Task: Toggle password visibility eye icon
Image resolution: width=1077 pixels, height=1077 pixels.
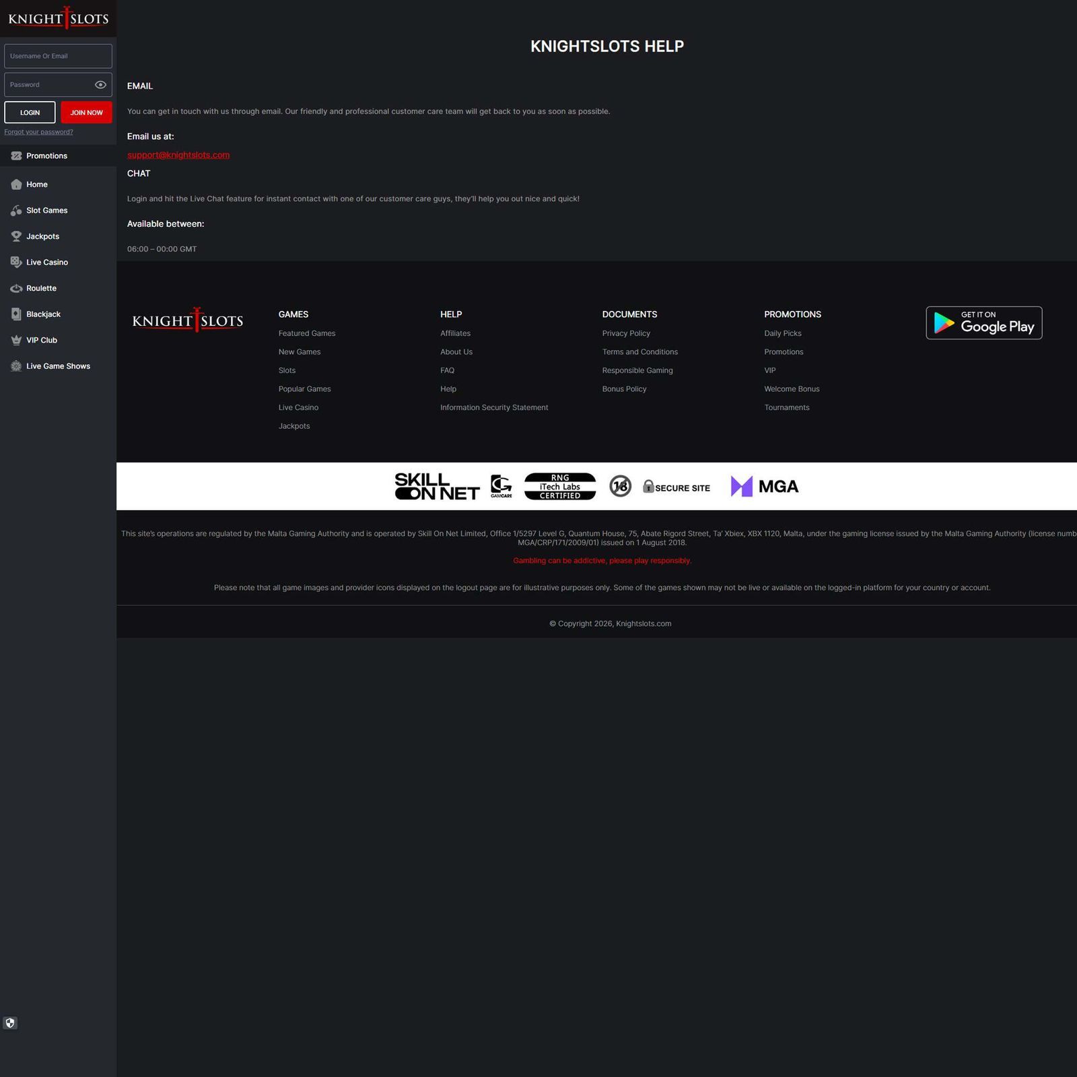Action: pyautogui.click(x=100, y=85)
